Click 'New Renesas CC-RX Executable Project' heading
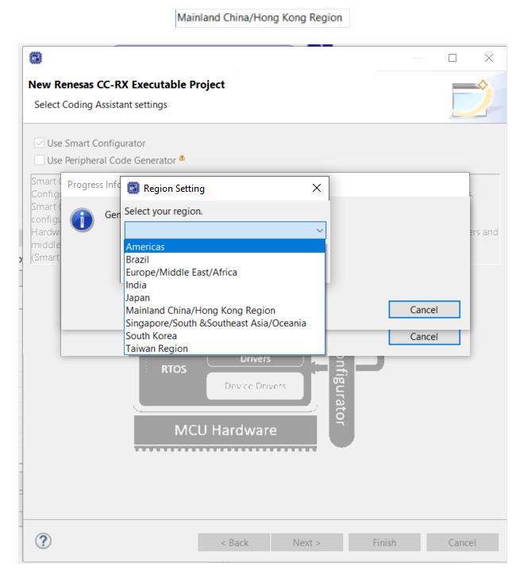Image resolution: width=516 pixels, height=573 pixels. 126,85
